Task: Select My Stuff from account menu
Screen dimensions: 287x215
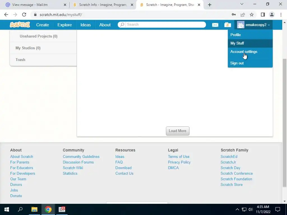Action: pos(250,43)
